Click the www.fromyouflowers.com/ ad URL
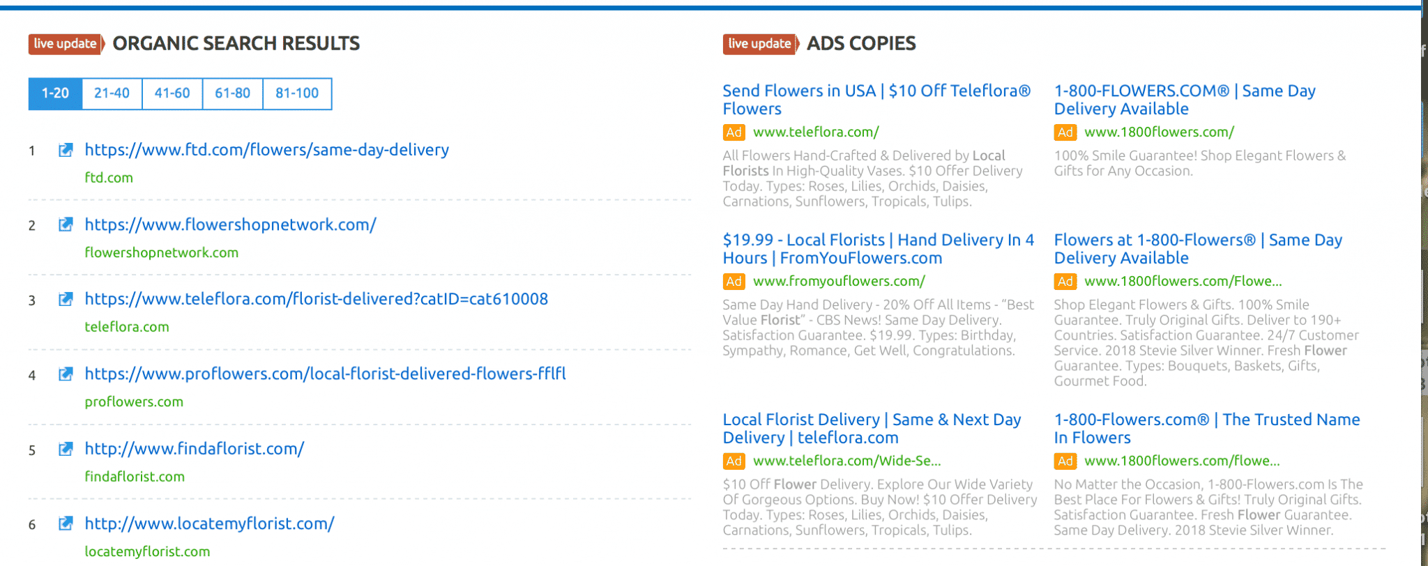 839,281
